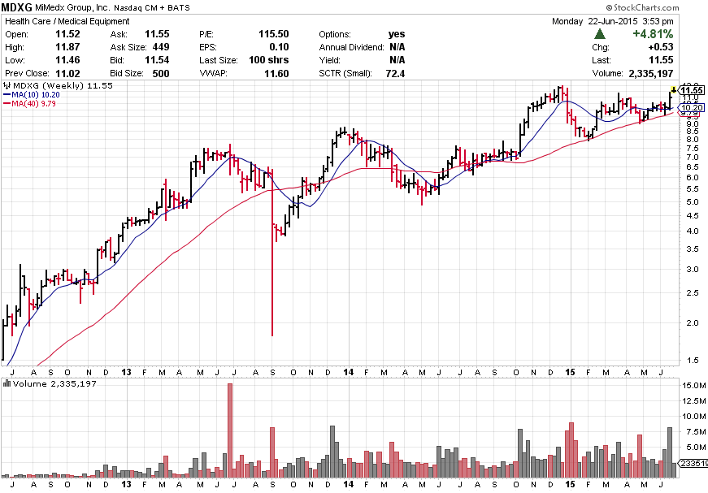708x493 pixels.
Task: Click the 4.0 price axis label
Action: pyautogui.click(x=693, y=231)
